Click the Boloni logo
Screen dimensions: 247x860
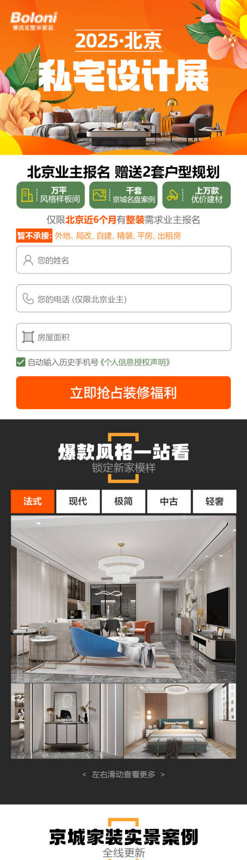(x=33, y=20)
